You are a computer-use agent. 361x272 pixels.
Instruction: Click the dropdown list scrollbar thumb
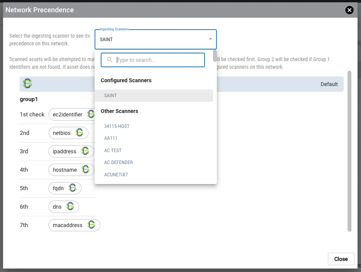tap(215, 56)
